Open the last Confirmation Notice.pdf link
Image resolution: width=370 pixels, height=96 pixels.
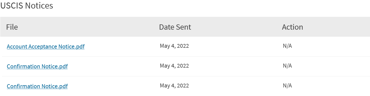click(37, 86)
